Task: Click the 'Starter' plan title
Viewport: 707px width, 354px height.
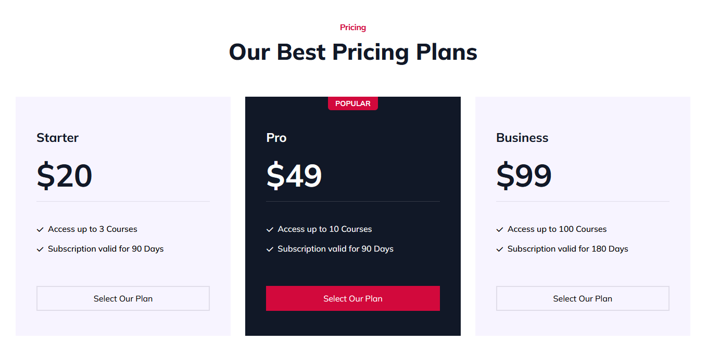Action: (57, 138)
